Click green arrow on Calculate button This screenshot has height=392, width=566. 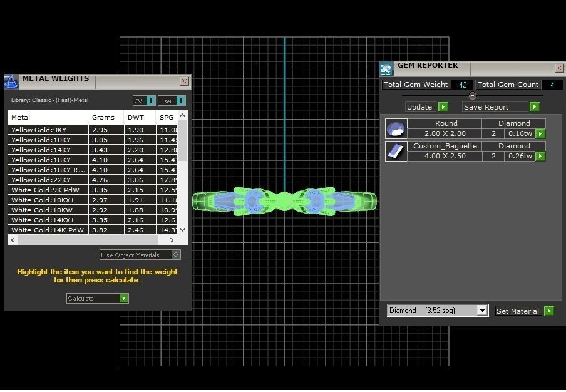click(x=123, y=299)
